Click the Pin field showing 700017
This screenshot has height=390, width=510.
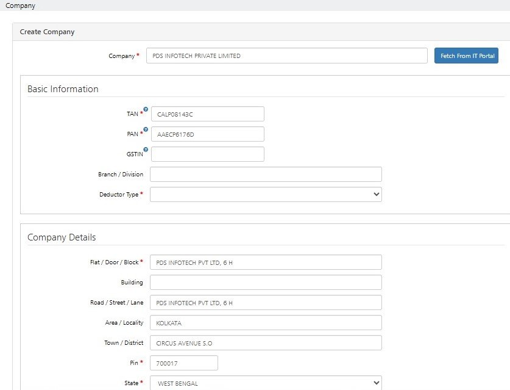coord(183,363)
